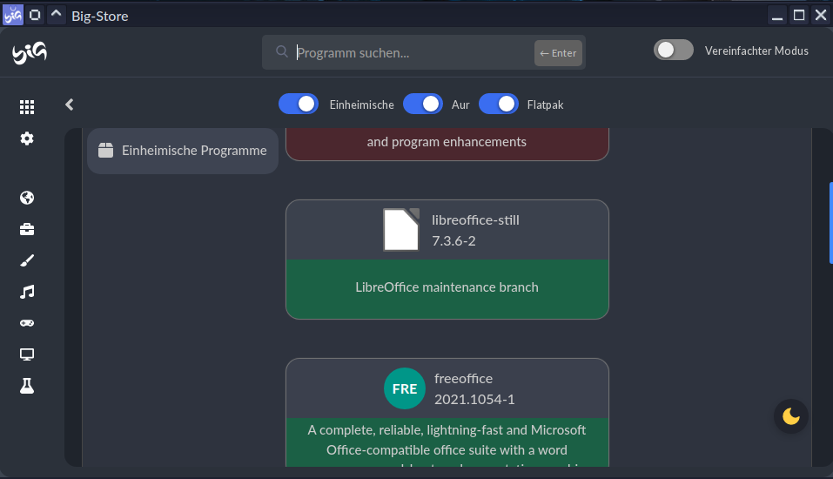Select the Office briefcase category

pyautogui.click(x=27, y=229)
